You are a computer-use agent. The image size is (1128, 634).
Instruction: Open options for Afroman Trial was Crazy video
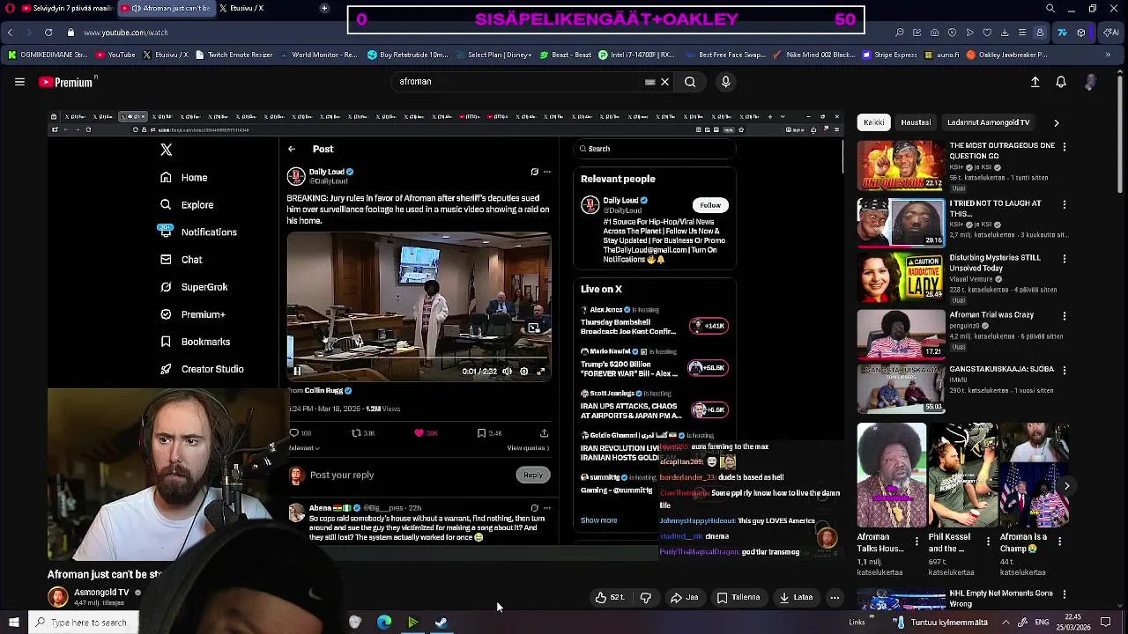coord(1065,315)
